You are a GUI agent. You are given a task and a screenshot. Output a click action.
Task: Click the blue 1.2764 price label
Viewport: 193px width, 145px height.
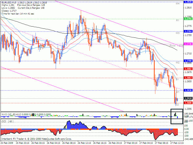pos(188,31)
